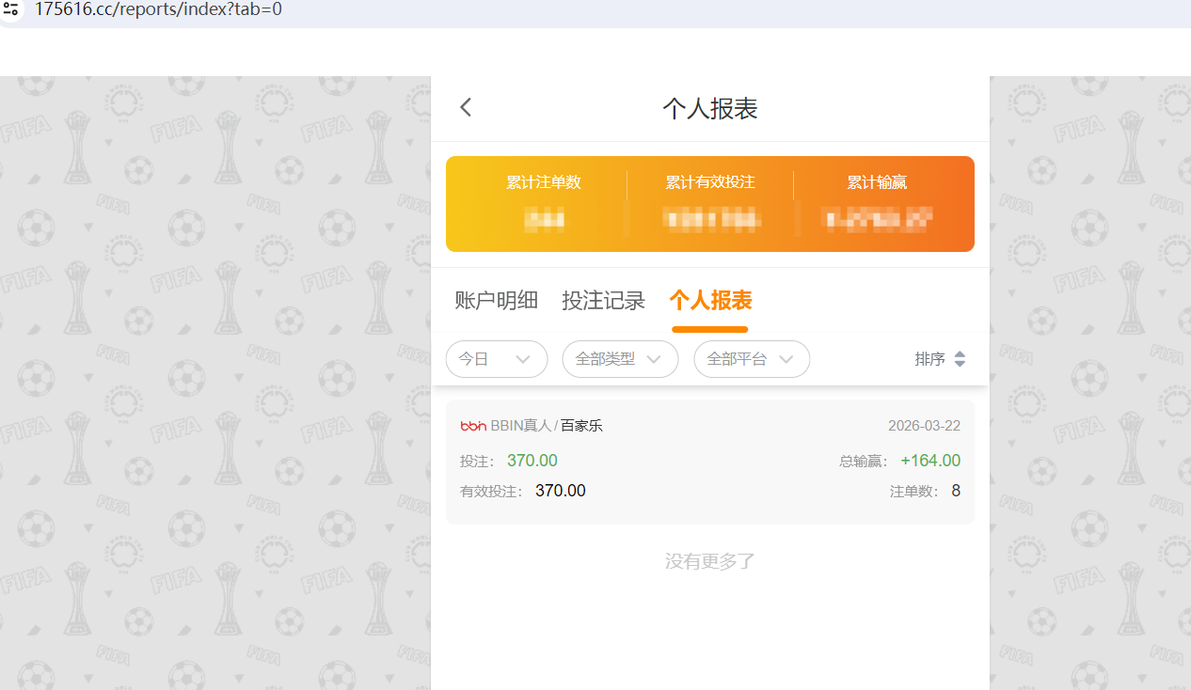
Task: Open the 全部类型 type filter
Action: pyautogui.click(x=620, y=358)
